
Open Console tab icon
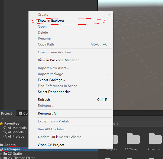pyautogui.click(x=21, y=113)
